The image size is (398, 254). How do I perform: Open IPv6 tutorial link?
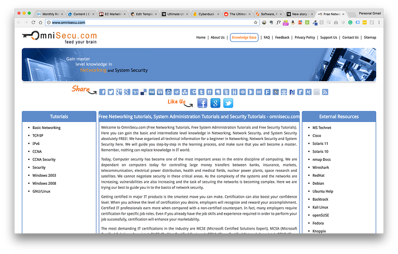tap(36, 143)
